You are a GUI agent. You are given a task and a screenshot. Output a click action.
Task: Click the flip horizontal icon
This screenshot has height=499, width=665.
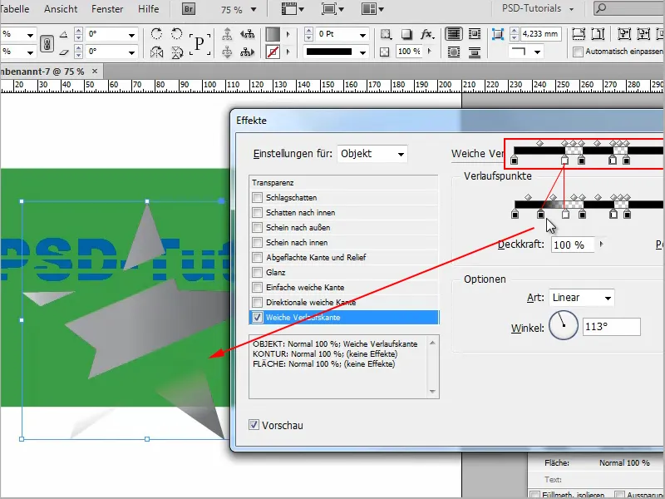pyautogui.click(x=156, y=52)
